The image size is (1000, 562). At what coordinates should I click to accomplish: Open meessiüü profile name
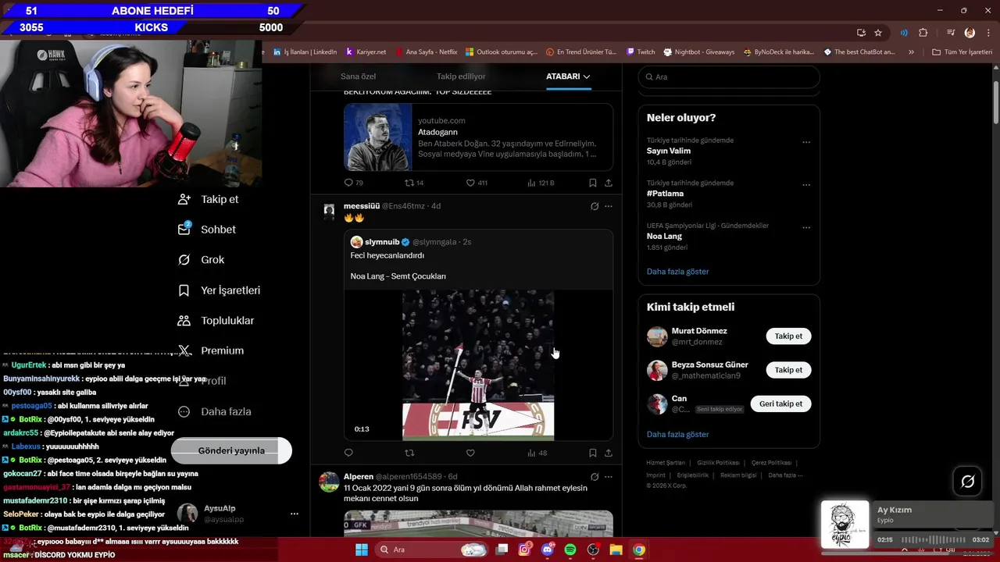[x=361, y=206]
